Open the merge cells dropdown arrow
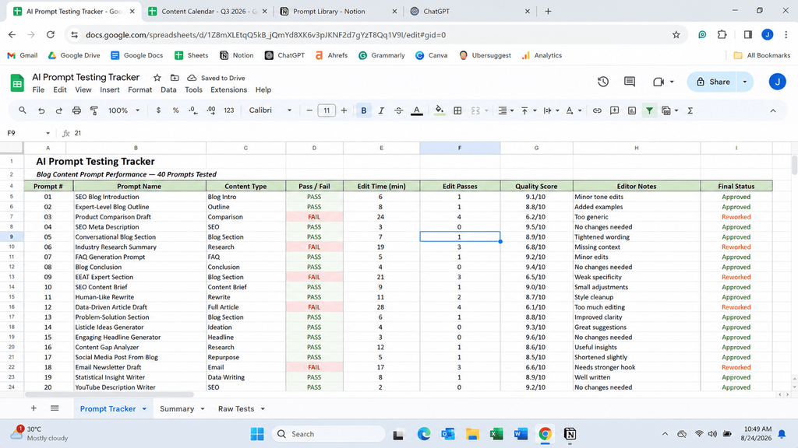The width and height of the screenshot is (798, 448). tap(486, 110)
